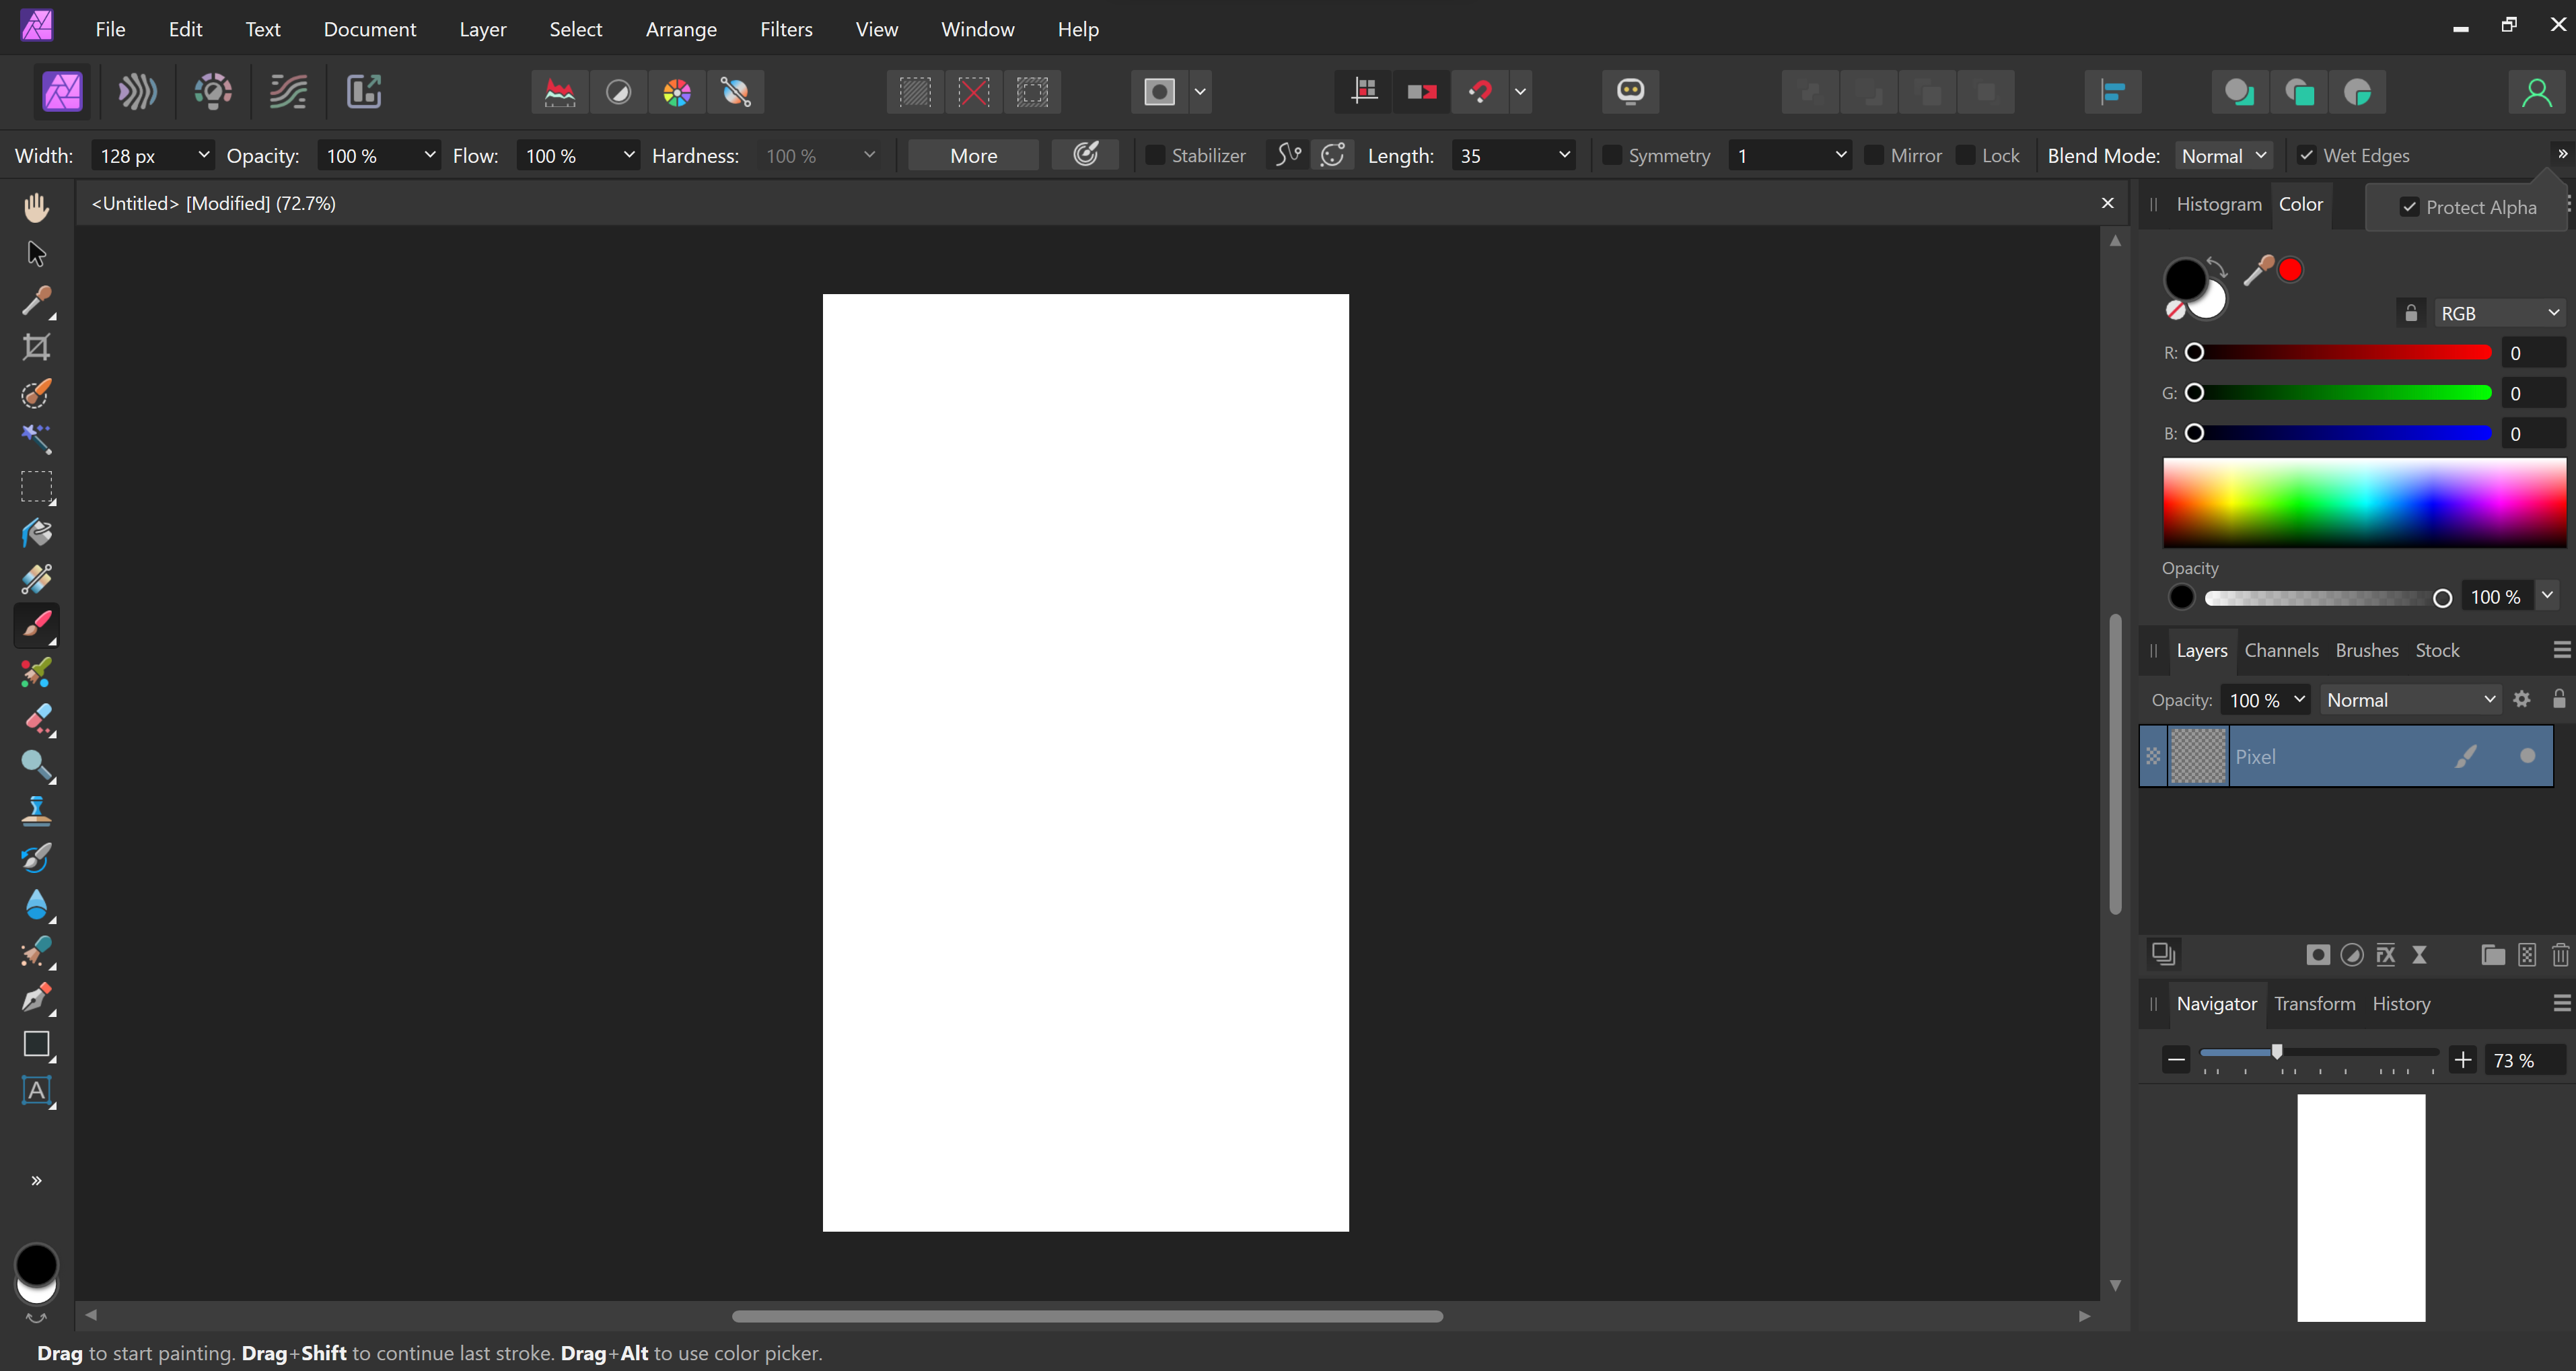This screenshot has height=1371, width=2576.
Task: Switch to the Develop Persona
Action: pyautogui.click(x=213, y=92)
